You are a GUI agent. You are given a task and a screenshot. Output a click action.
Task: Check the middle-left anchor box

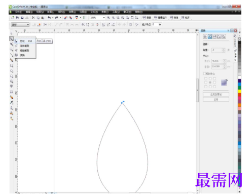click(x=206, y=83)
